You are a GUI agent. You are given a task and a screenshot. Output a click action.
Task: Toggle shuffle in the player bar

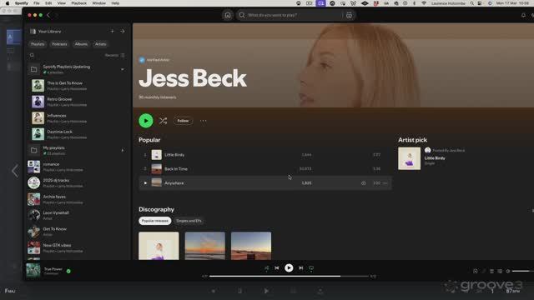(x=267, y=268)
